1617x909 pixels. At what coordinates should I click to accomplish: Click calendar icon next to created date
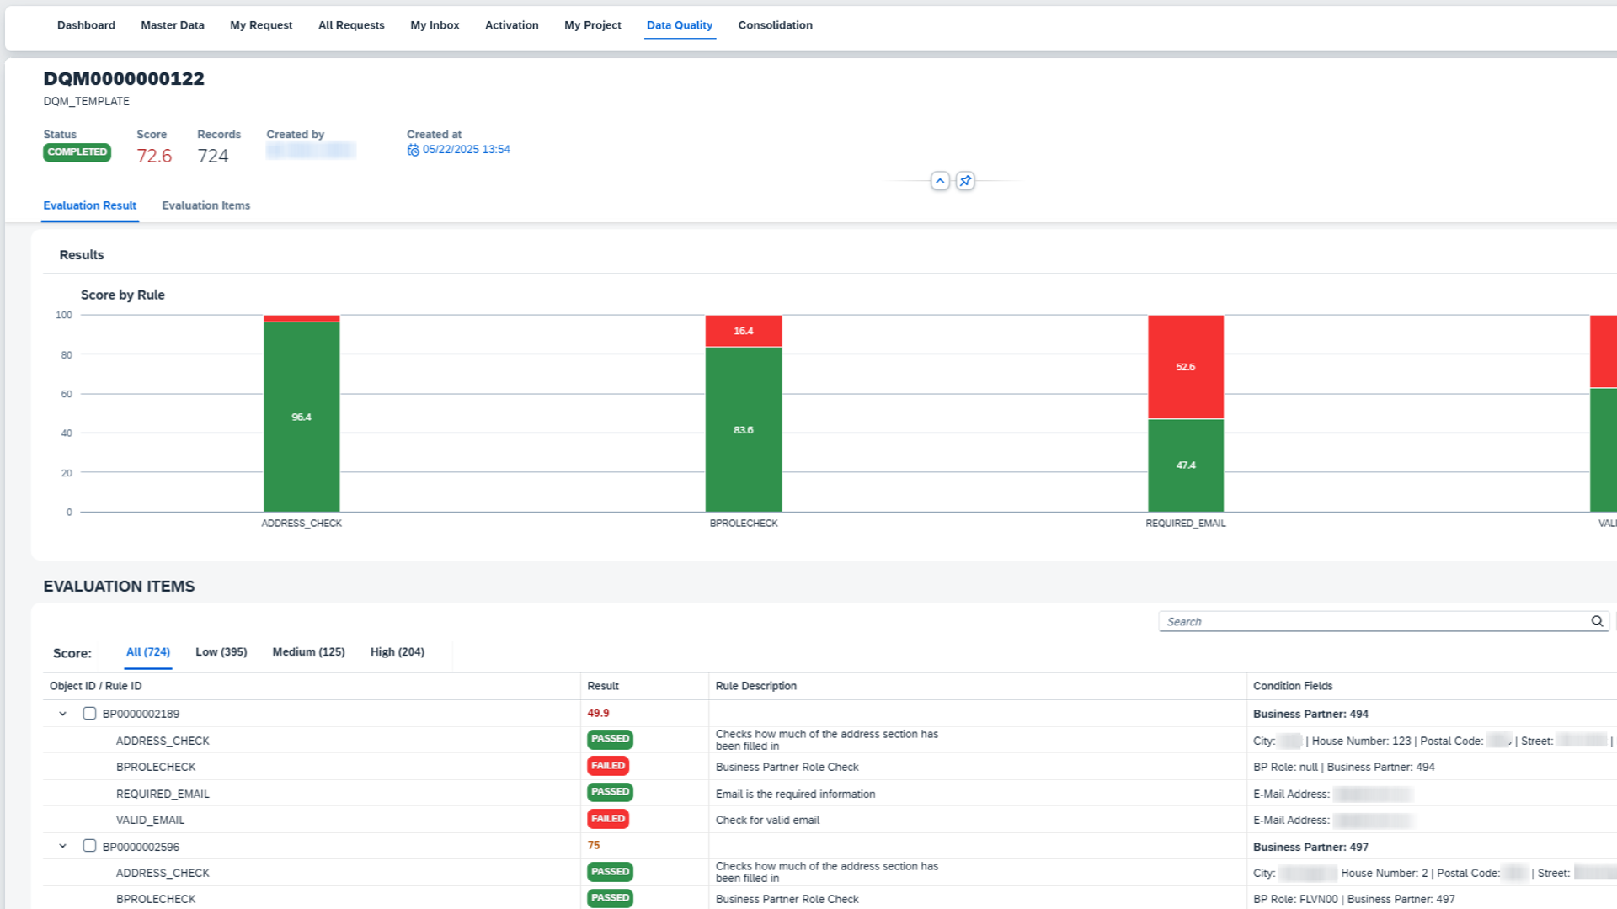pos(413,150)
